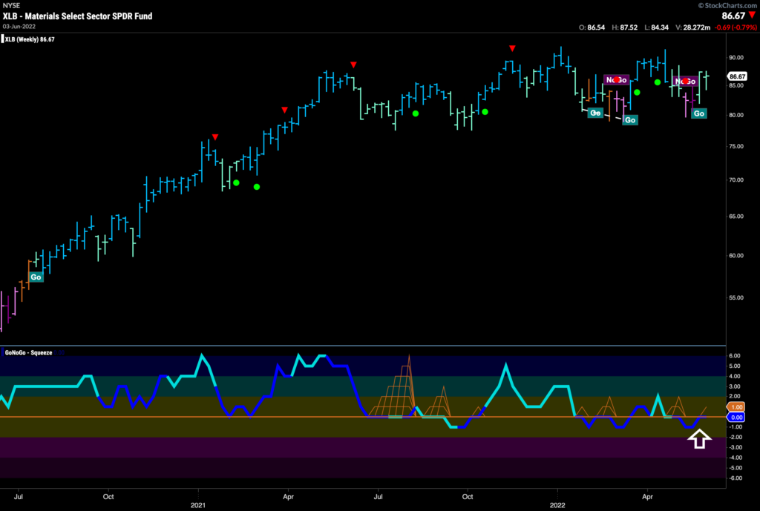The image size is (760, 511).
Task: Click the GoNoGo - Squeeze indicator label
Action: 29,352
